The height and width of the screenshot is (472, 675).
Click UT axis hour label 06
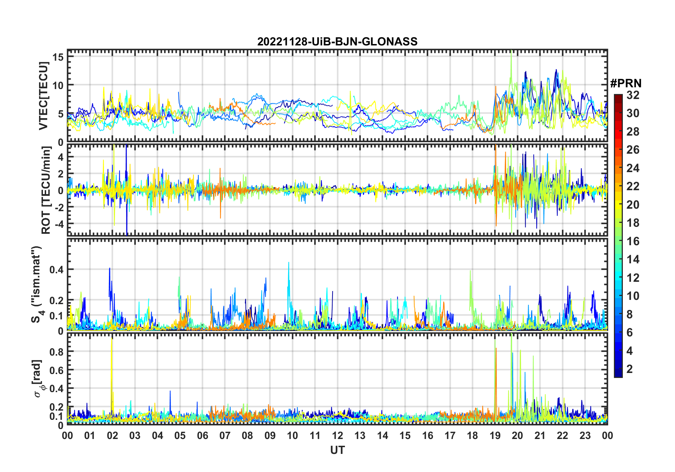tap(202, 435)
